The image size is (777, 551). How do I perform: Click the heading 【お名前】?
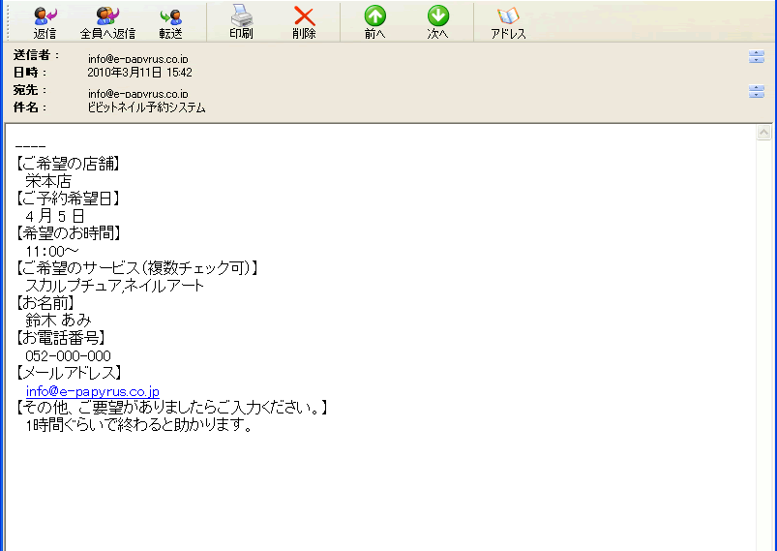click(x=45, y=302)
